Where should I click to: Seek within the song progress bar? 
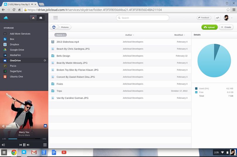24,139
